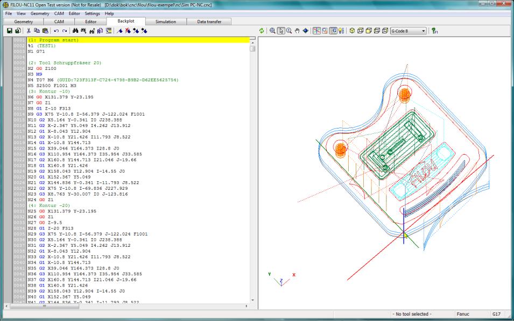This screenshot has width=514, height=321.
Task: Click the third binoculars search icon
Action: coord(92,31)
